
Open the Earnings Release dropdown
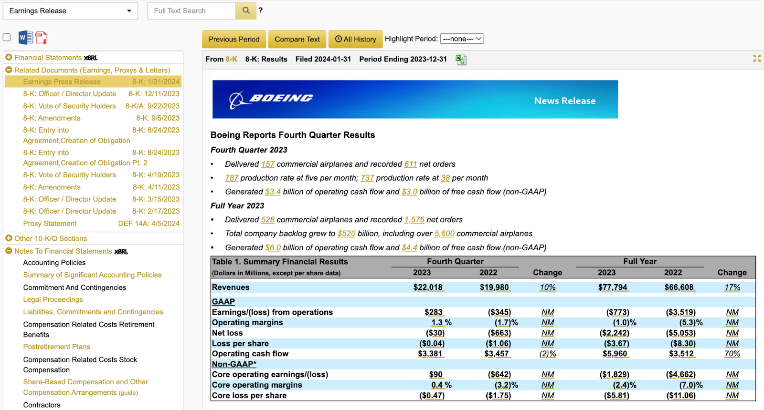coord(70,10)
